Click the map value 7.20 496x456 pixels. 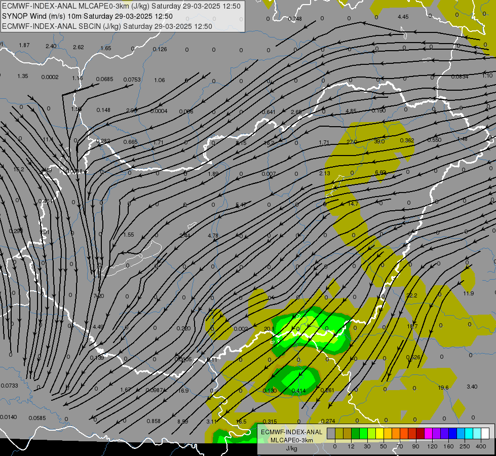(99, 296)
